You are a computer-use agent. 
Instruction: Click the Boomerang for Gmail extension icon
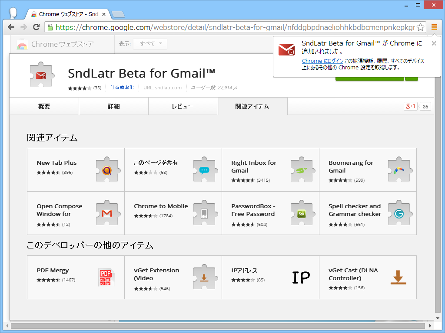point(399,170)
